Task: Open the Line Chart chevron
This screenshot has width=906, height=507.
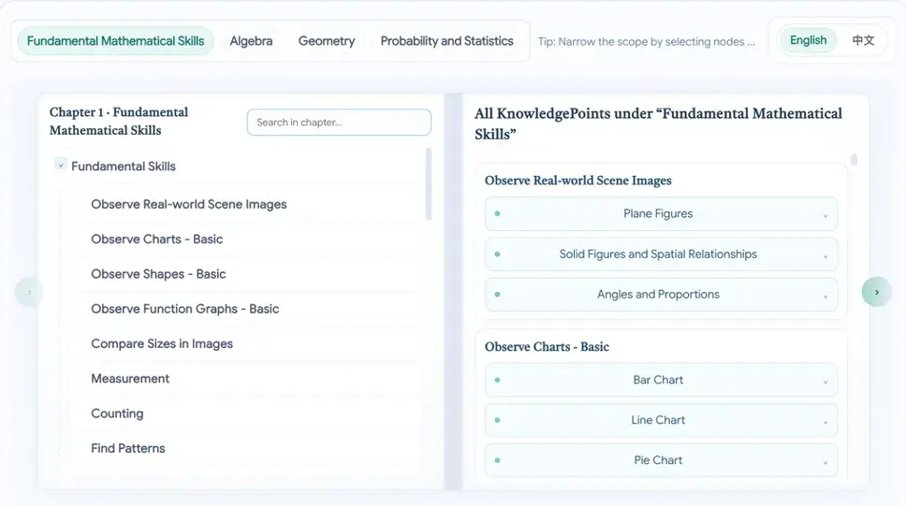Action: click(x=825, y=422)
